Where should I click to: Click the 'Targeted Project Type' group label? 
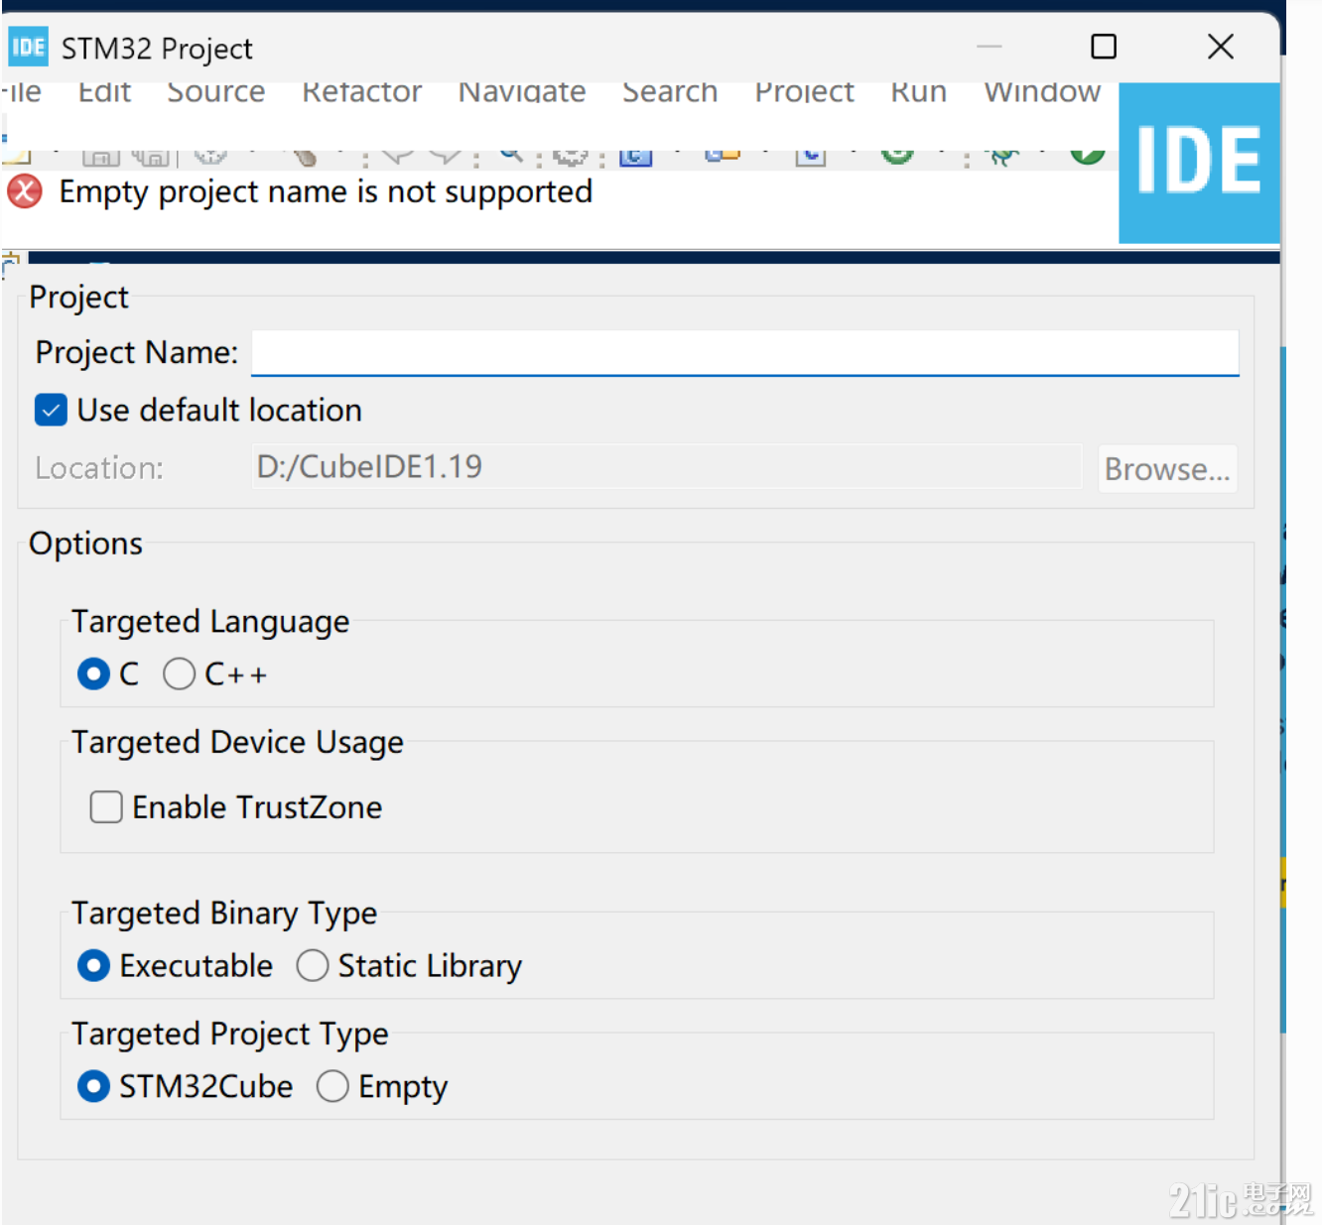230,1035
